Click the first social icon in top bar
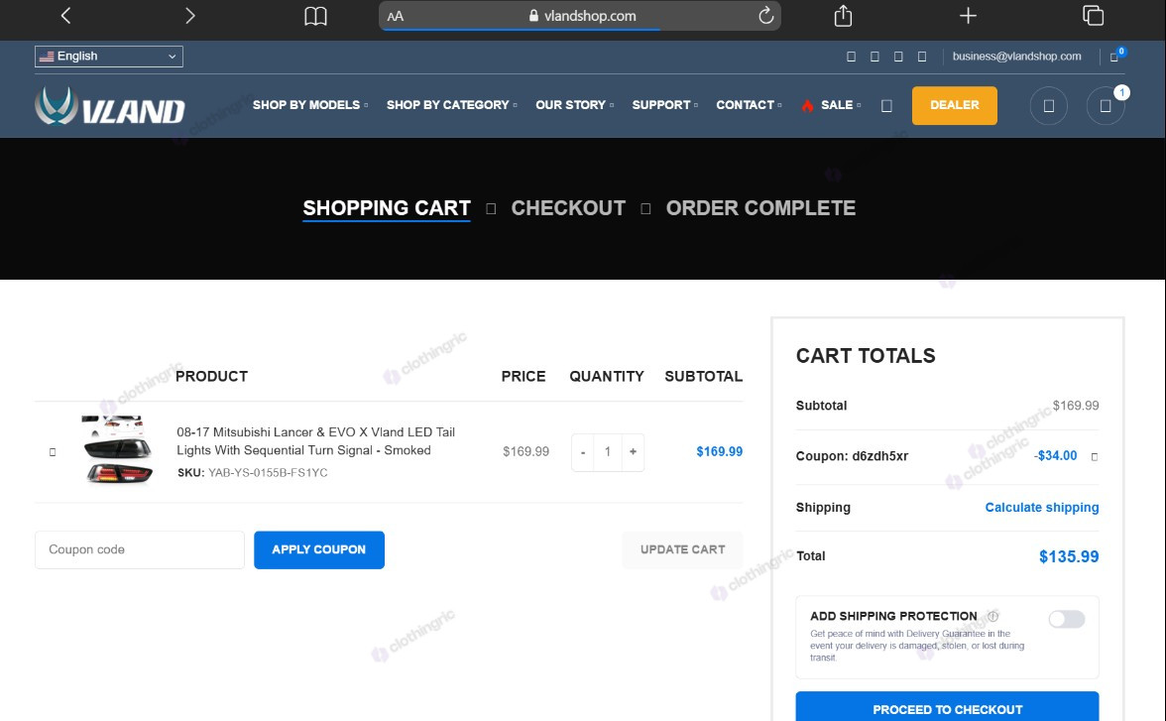 (852, 57)
